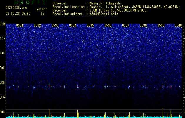
Task: Click the 'meteor' label
Action: coord(42,9)
